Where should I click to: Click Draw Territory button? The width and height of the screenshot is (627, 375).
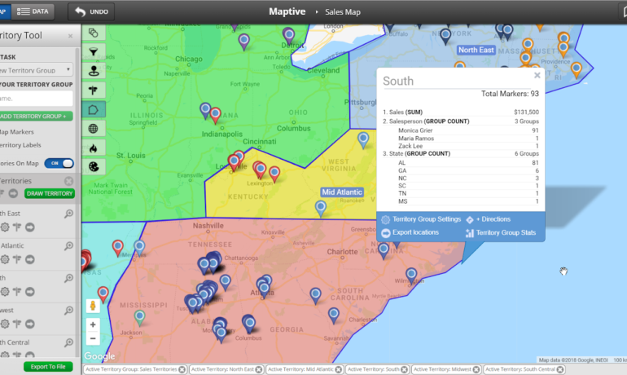50,194
